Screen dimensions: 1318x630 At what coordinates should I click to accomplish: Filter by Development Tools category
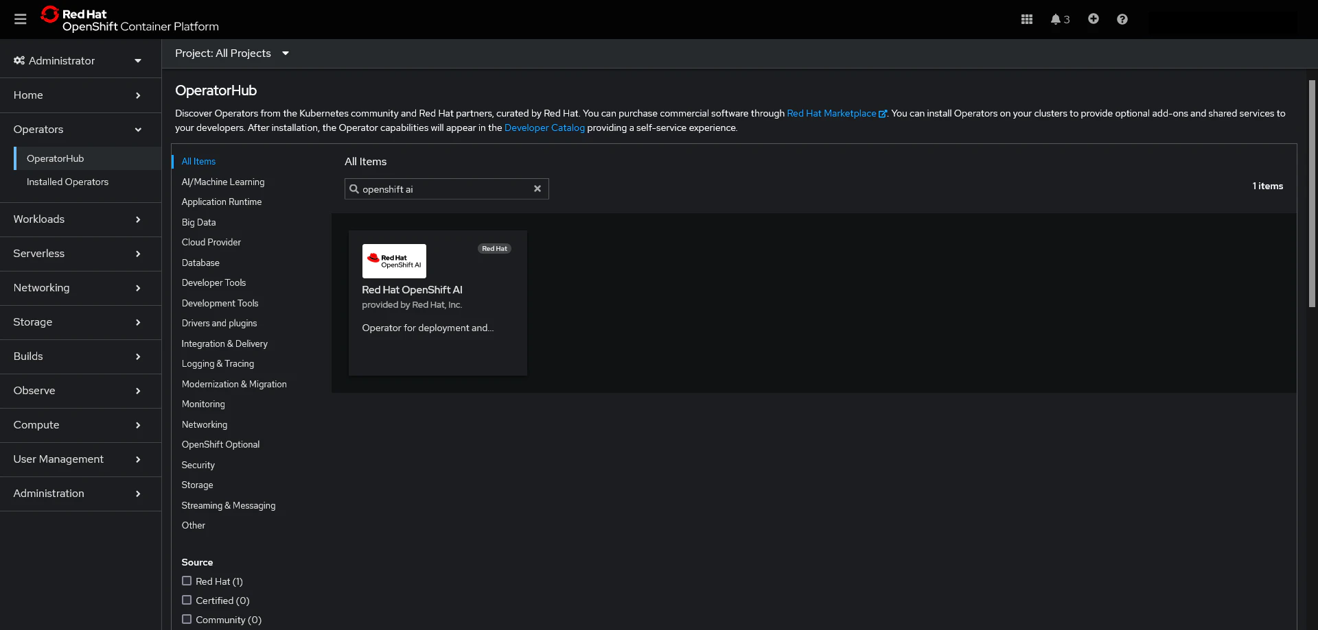click(220, 303)
